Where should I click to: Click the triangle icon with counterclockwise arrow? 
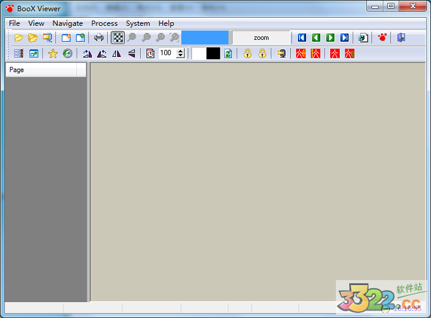click(101, 54)
